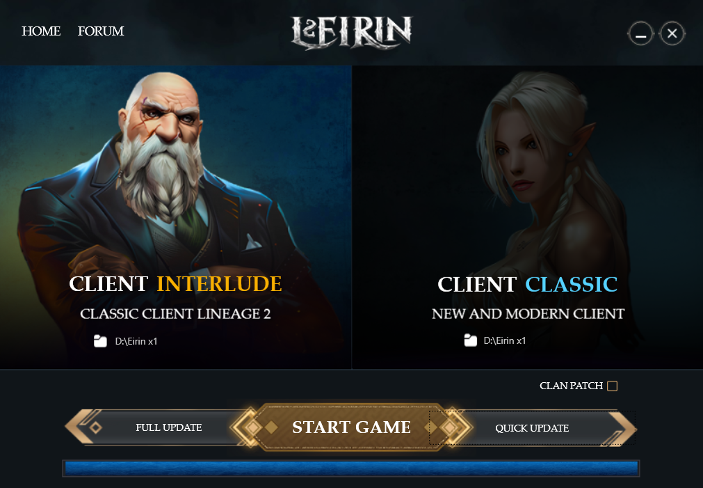
Task: Run a Quick Update
Action: tap(532, 428)
